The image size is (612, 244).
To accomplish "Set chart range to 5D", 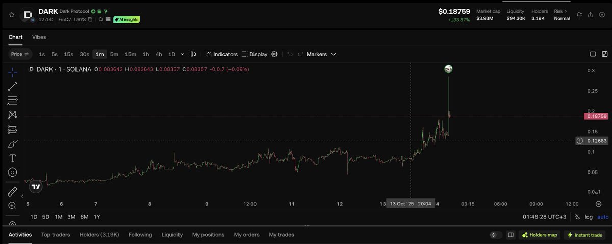I will (x=46, y=217).
